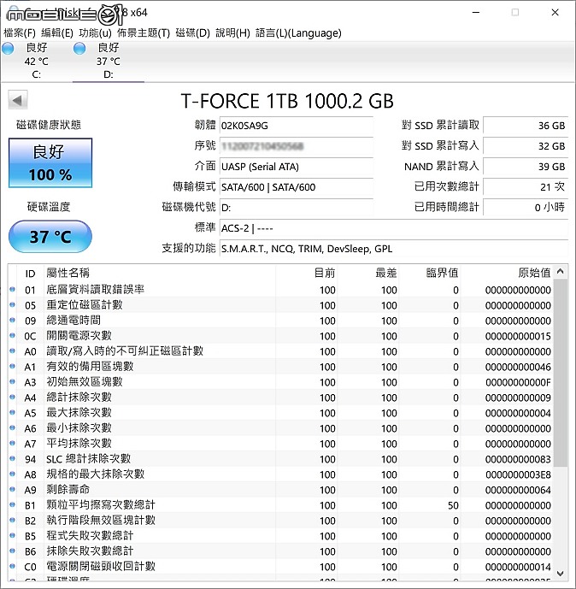576x589 pixels.
Task: Open the 編輯(E) menu
Action: coord(57,33)
